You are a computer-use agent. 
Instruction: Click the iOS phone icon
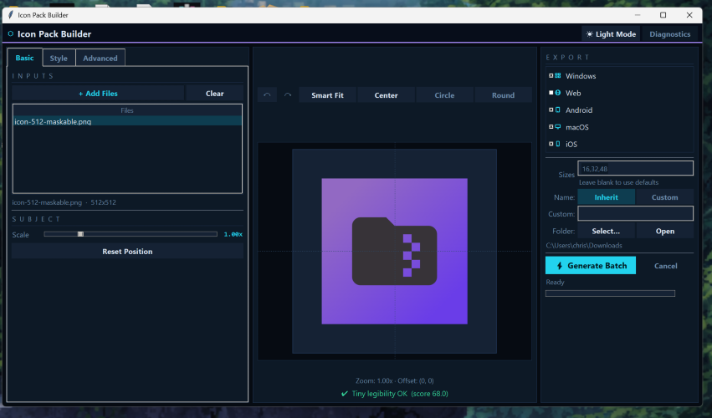pyautogui.click(x=557, y=144)
